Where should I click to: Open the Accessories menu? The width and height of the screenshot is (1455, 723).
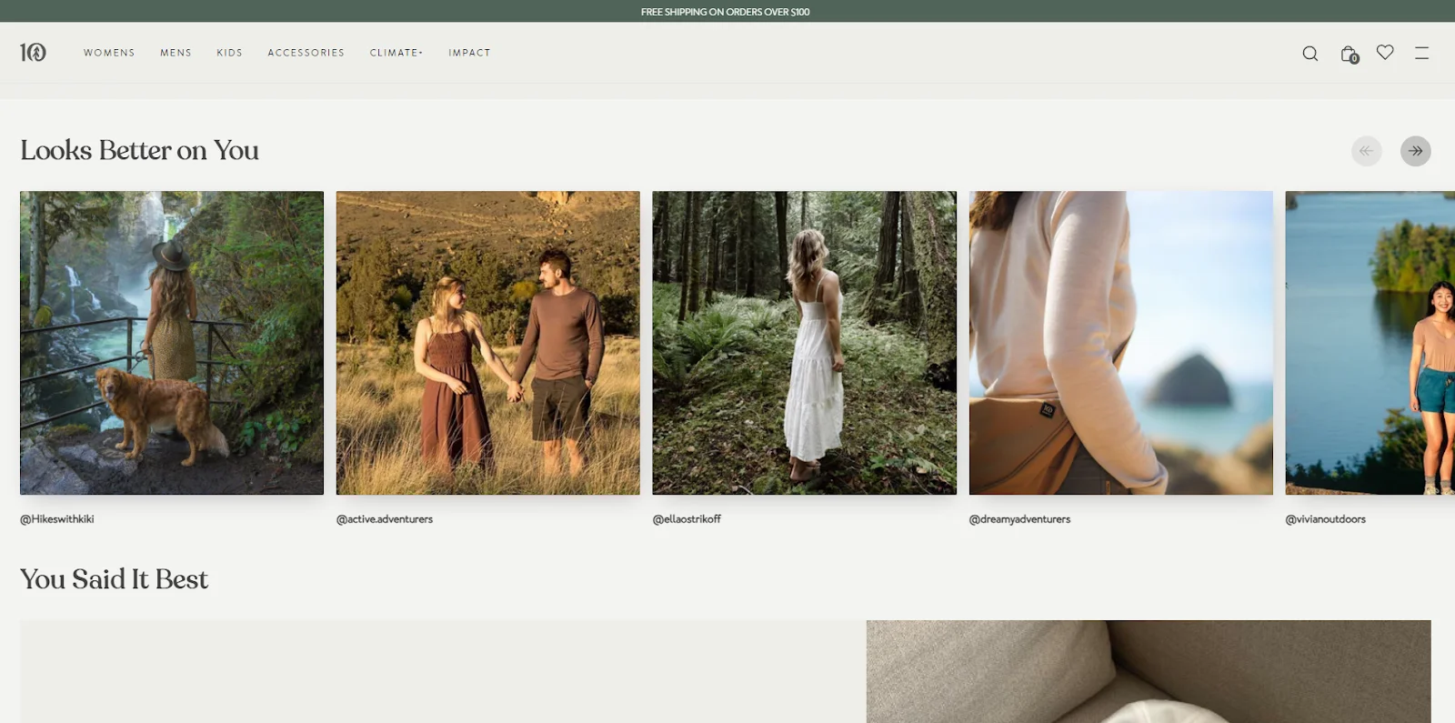306,53
